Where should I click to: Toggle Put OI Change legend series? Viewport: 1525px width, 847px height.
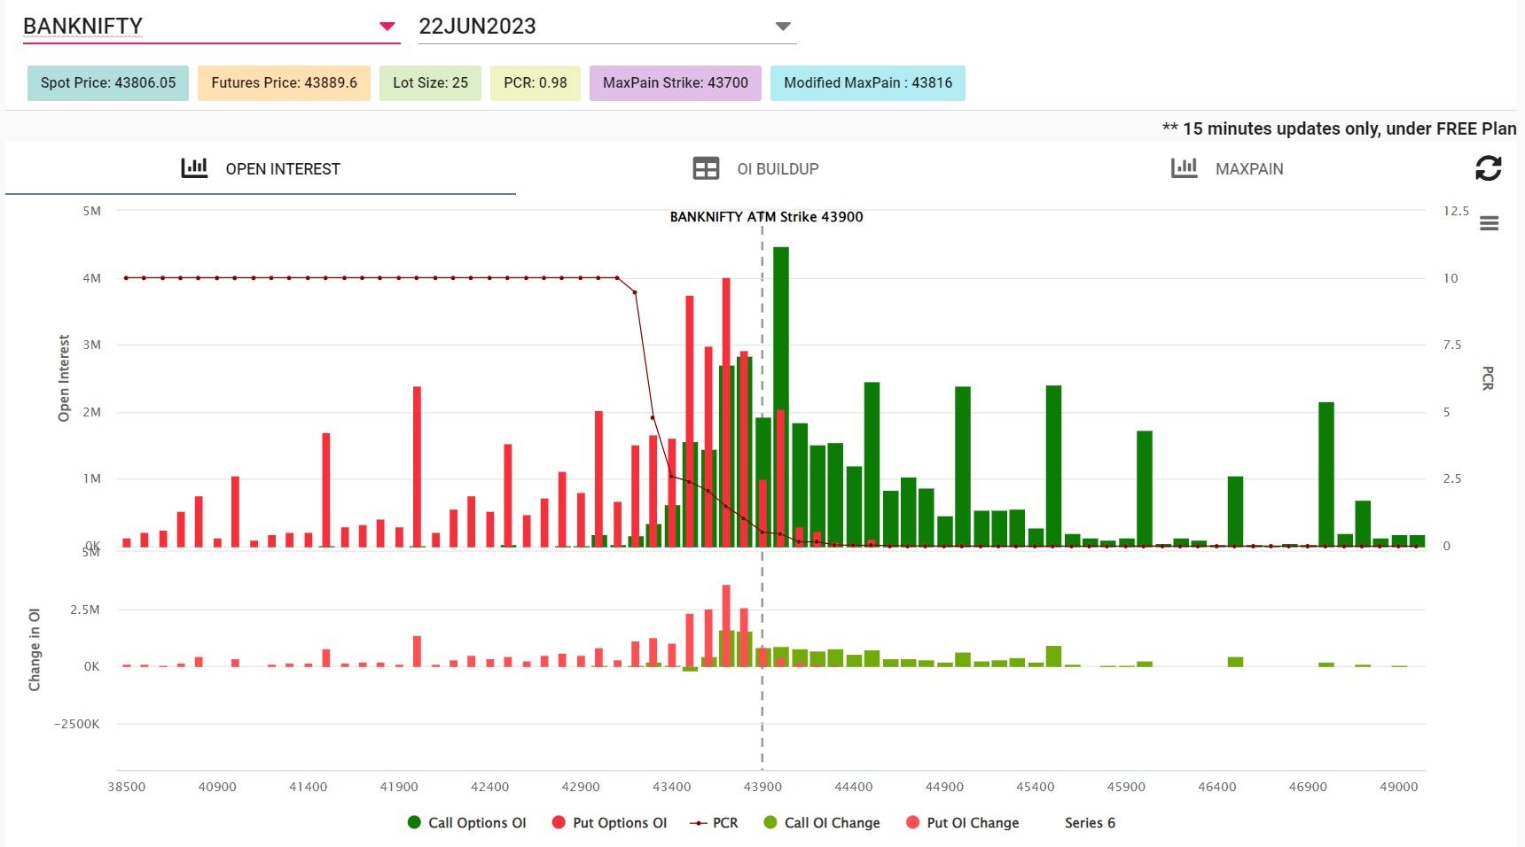click(963, 823)
